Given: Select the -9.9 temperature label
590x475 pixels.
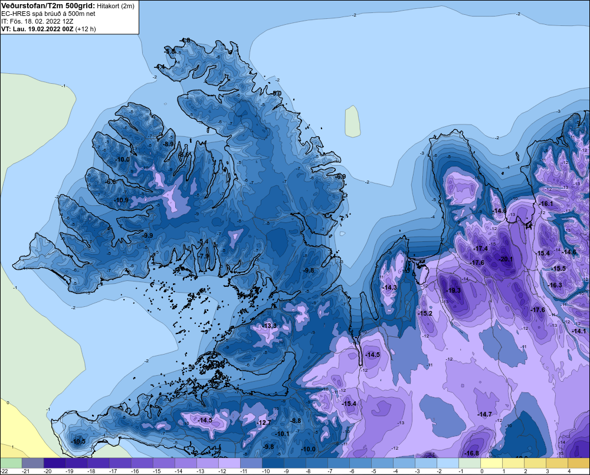Looking at the screenshot, I should (x=148, y=235).
